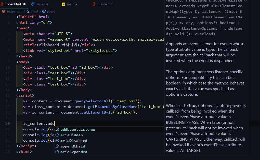The width and height of the screenshot is (260, 160).
Task: Switch to the index.html tab
Action: (13, 4)
